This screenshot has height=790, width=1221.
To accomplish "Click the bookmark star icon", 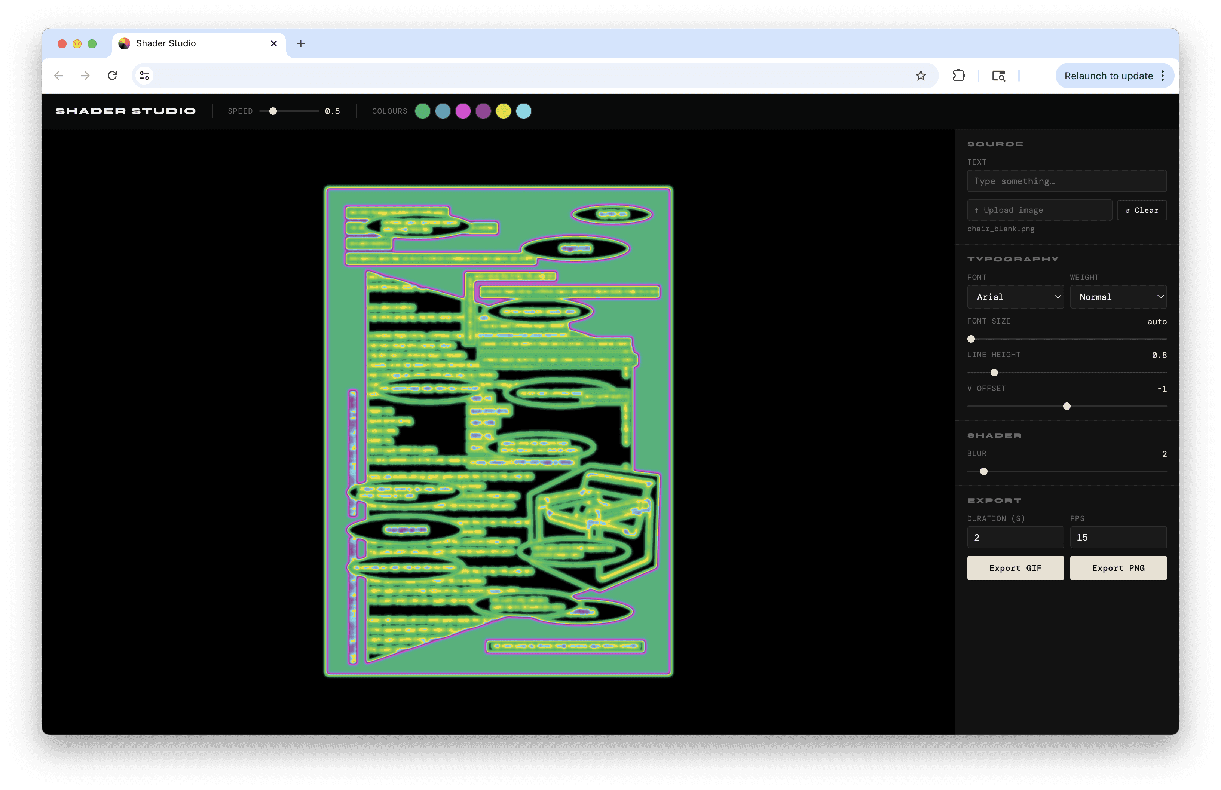I will point(920,76).
